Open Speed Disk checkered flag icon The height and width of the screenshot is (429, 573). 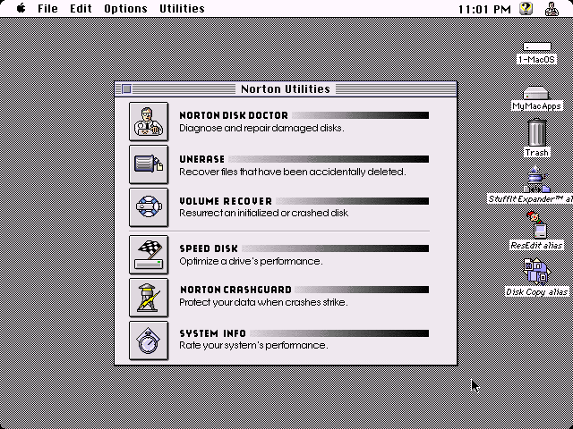149,254
